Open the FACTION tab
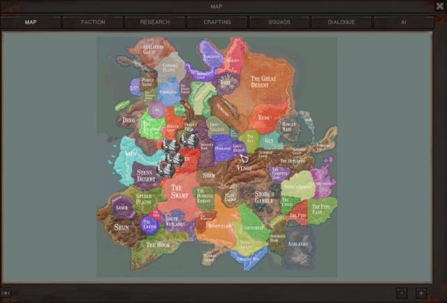 coord(93,22)
